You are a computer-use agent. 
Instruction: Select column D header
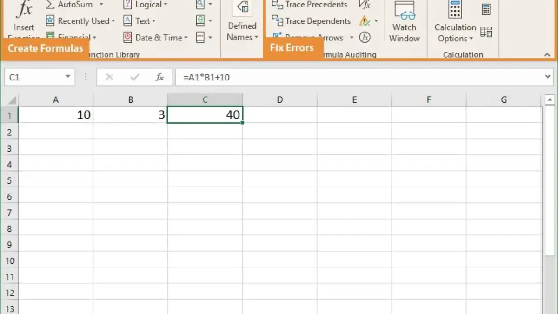[x=280, y=100]
